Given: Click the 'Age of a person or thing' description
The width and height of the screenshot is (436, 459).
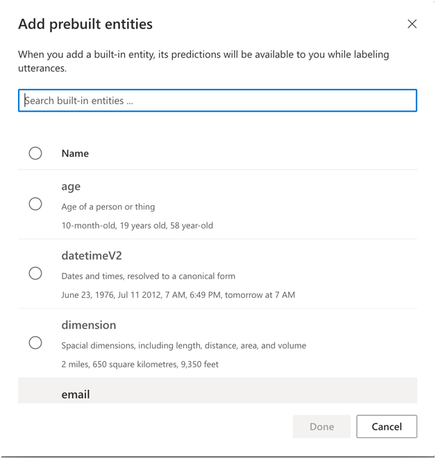Looking at the screenshot, I should (x=108, y=207).
